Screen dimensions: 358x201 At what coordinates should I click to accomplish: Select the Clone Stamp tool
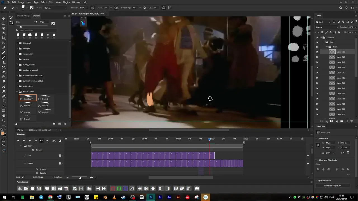[x=4, y=62]
